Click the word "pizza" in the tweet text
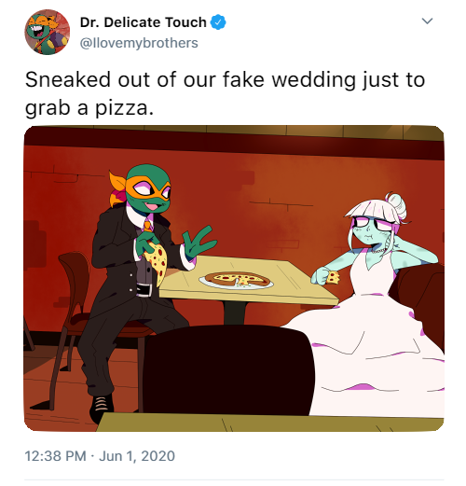 click(x=121, y=109)
